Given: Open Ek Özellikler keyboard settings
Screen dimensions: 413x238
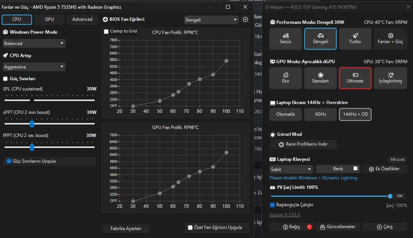Looking at the screenshot, I should 385,169.
